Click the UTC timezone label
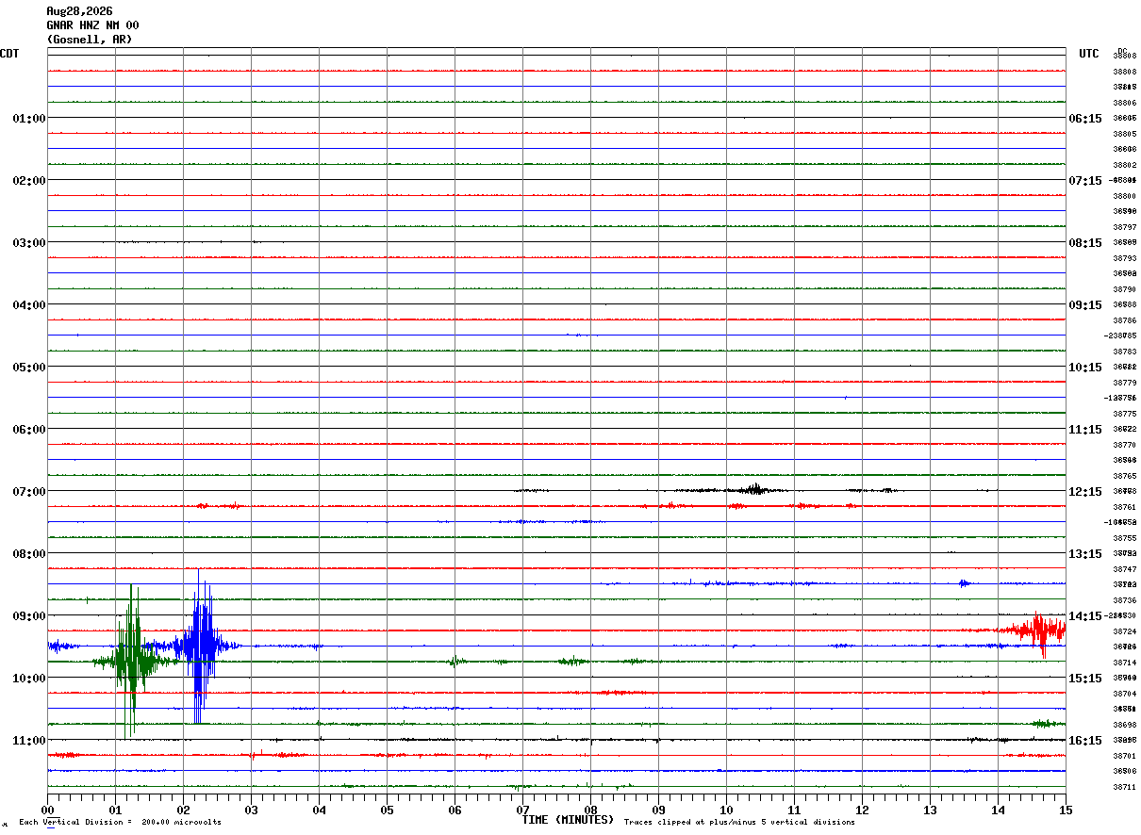 1089,54
